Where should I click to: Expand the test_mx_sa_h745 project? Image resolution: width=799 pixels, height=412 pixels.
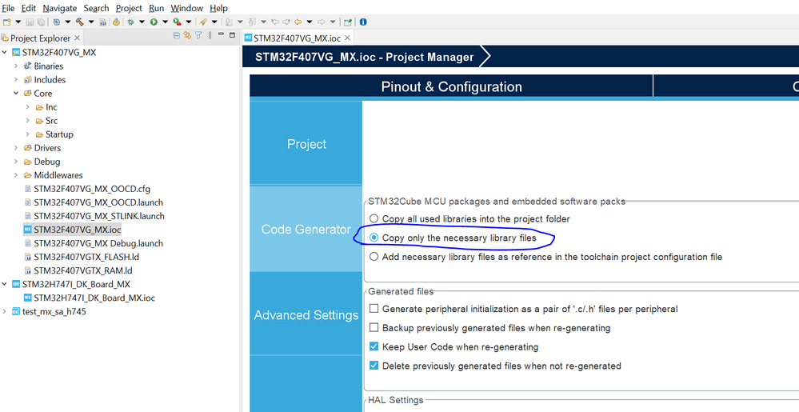pos(5,311)
